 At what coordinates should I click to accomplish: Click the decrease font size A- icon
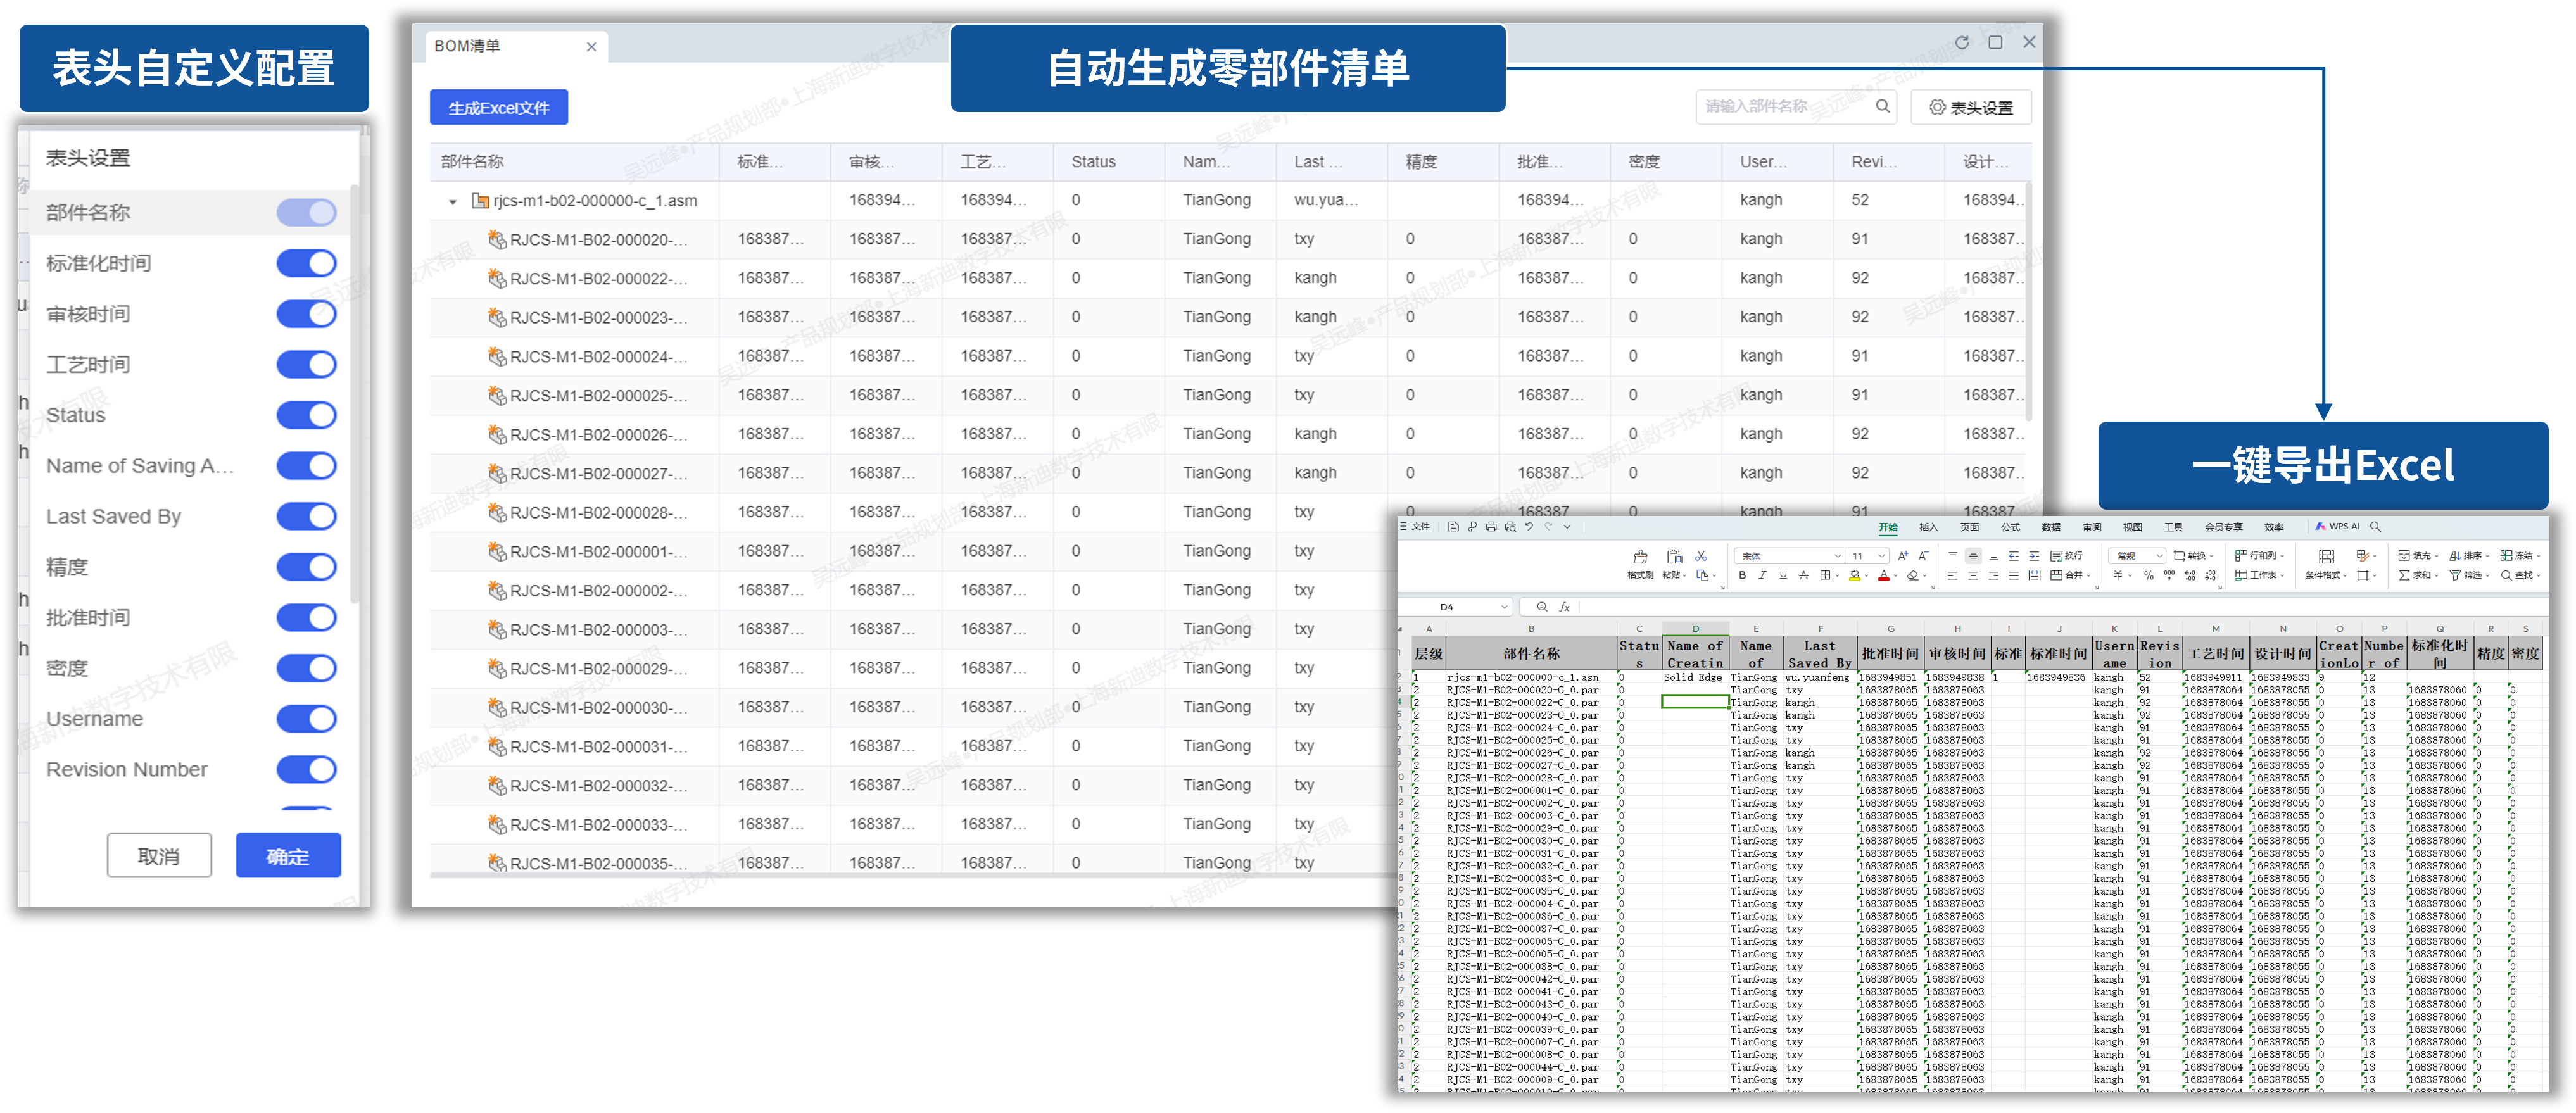[x=1924, y=556]
